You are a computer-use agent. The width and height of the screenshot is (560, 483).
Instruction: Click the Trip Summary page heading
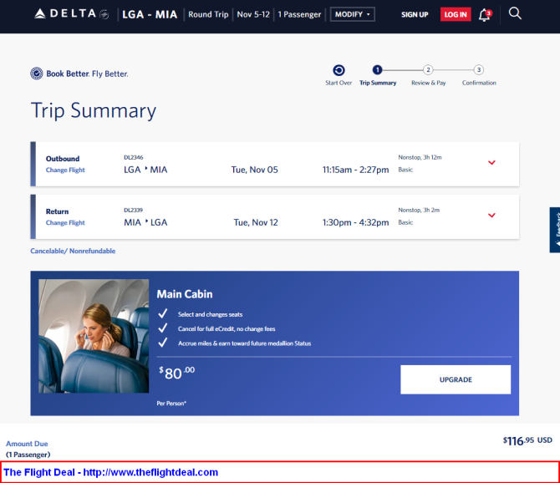click(x=94, y=111)
